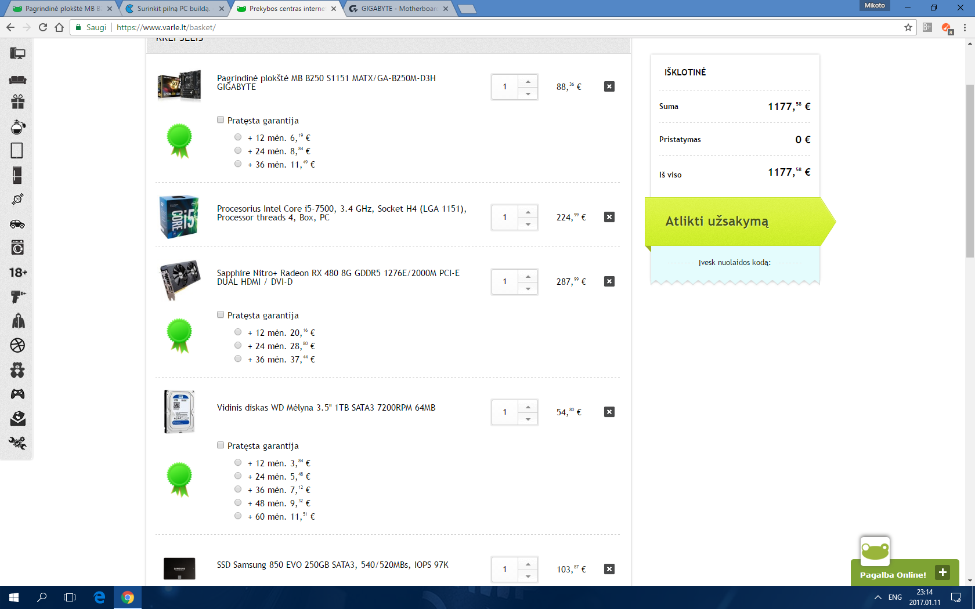The width and height of the screenshot is (975, 609).
Task: Decrease Sapphire RX 480 quantity
Action: point(528,288)
